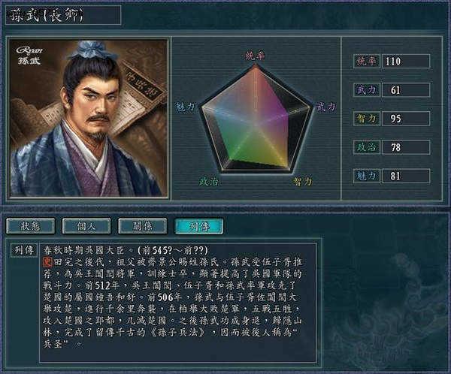Screen dimensions: 451x374
Task: Click the highlighted 列傳 biography tab
Action: (198, 226)
